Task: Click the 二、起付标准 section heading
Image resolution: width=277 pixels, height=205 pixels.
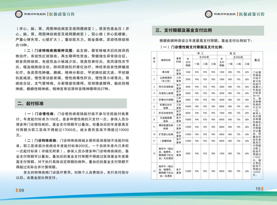Action: 30,103
